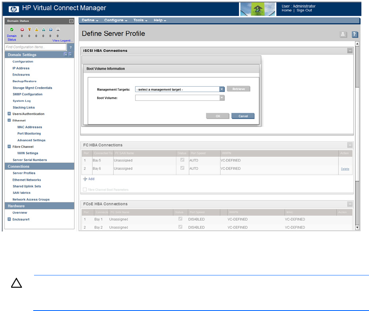Click the yellow warning triangle status icon
369x311 pixels.
[36, 30]
